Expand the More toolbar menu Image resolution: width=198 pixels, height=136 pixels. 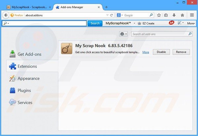191,23
